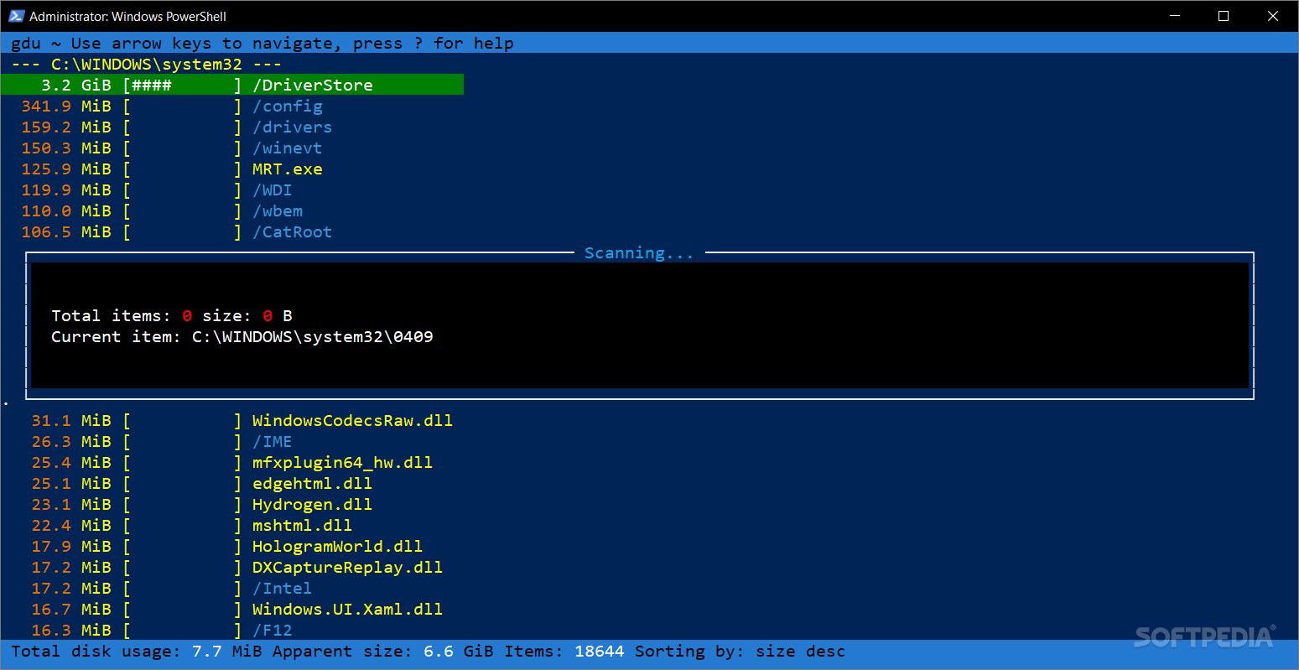This screenshot has height=670, width=1299.
Task: Click the 31.1 MiB size value
Action: coord(71,420)
